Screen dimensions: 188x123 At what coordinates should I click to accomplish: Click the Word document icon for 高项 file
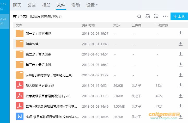tap(20, 116)
